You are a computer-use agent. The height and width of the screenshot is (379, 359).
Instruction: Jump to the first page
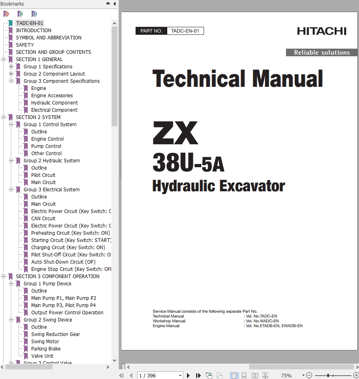(x=122, y=375)
